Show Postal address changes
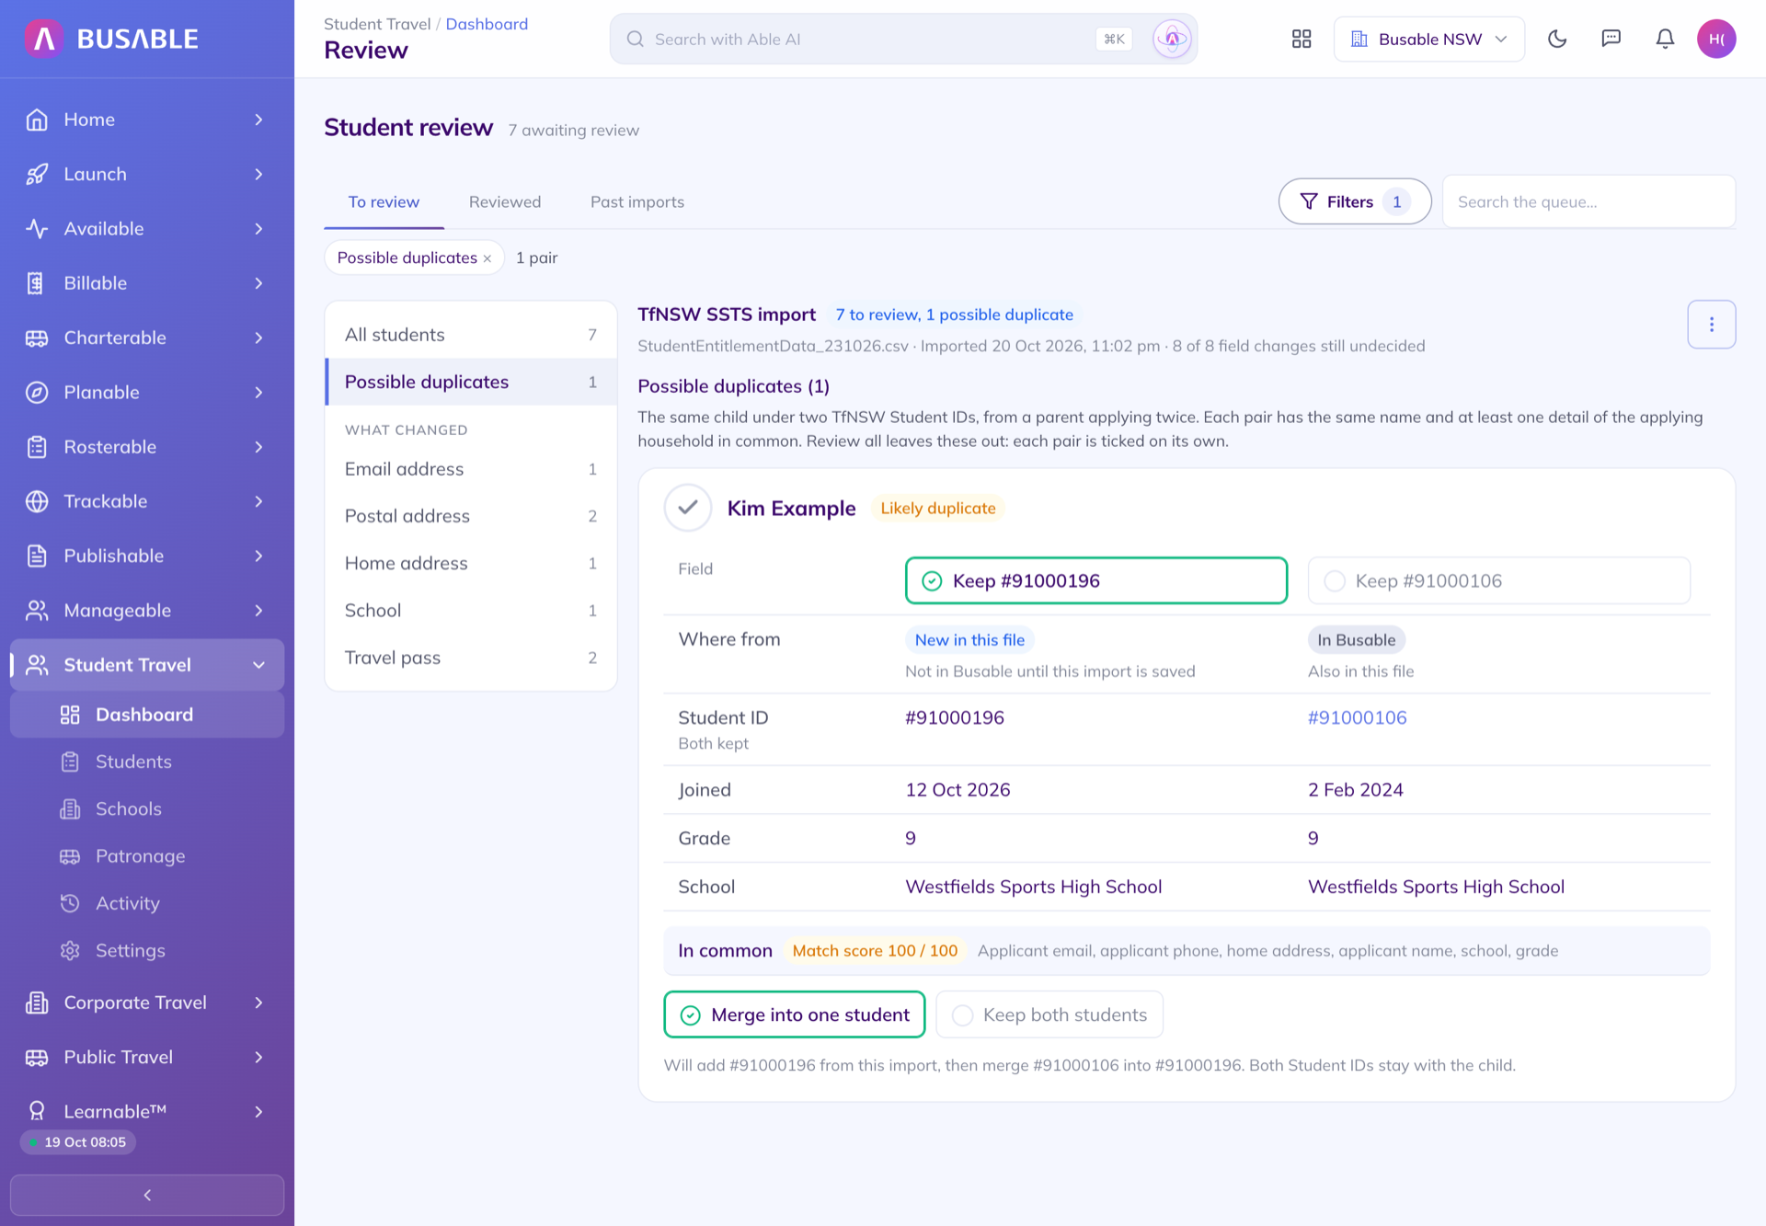Screen dimensions: 1766x1226 click(x=470, y=516)
